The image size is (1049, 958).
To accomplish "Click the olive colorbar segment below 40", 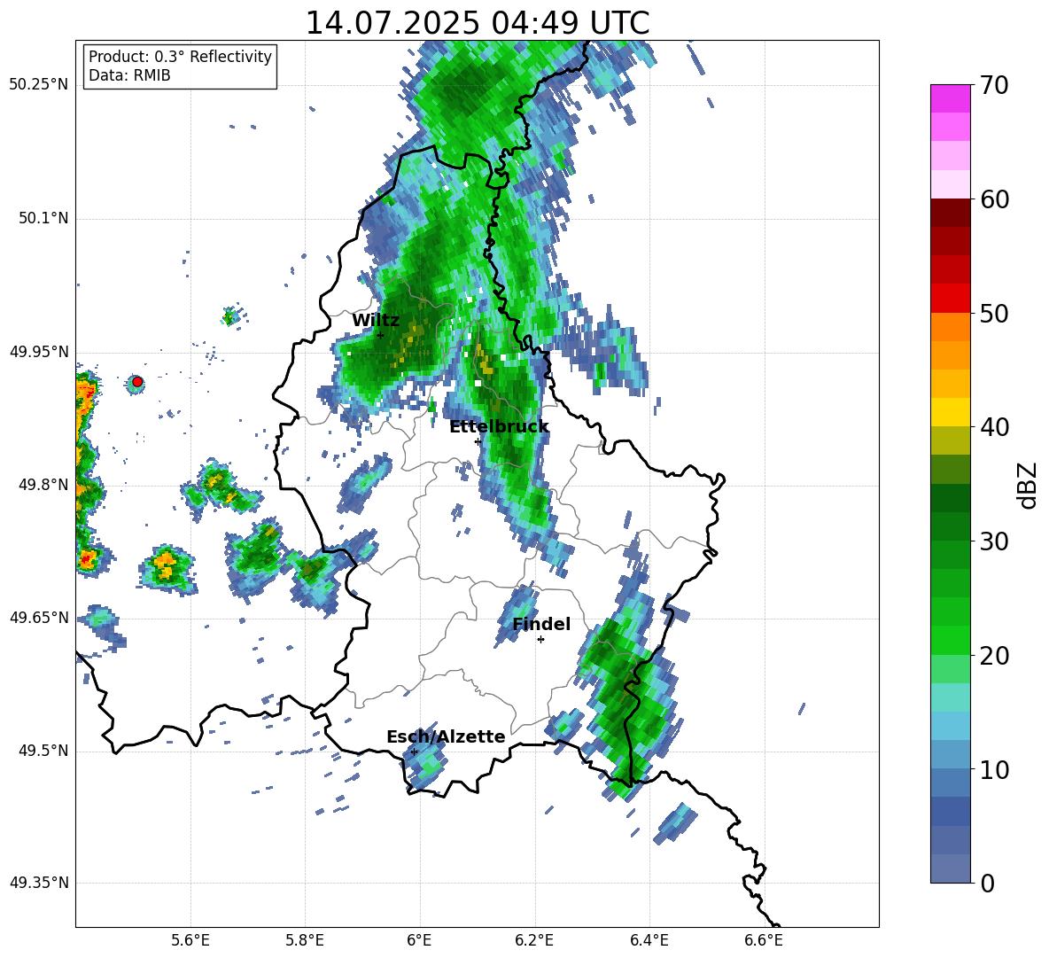I will (950, 440).
